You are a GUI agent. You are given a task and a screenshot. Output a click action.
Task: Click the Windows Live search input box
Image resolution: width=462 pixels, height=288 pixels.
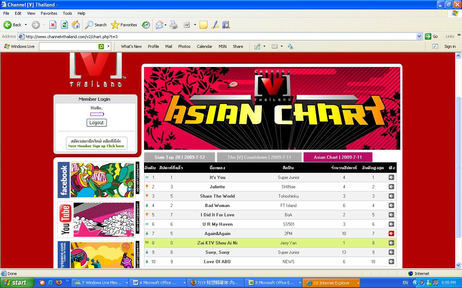(x=69, y=46)
